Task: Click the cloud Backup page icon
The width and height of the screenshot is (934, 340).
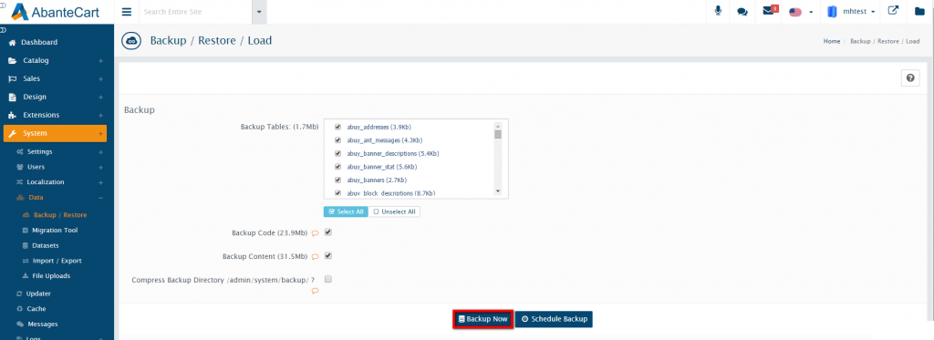Action: tap(131, 40)
